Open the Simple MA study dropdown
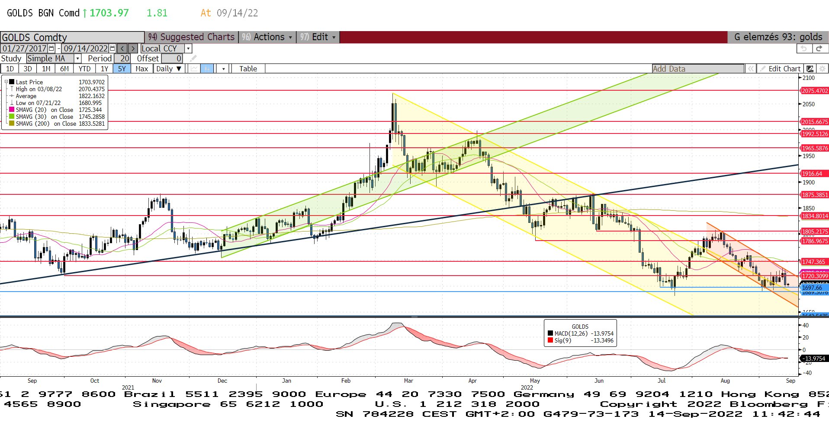The image size is (829, 438). tap(77, 58)
